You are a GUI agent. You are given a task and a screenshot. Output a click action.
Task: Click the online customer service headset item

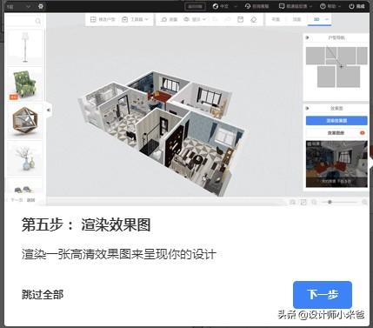[x=256, y=6]
